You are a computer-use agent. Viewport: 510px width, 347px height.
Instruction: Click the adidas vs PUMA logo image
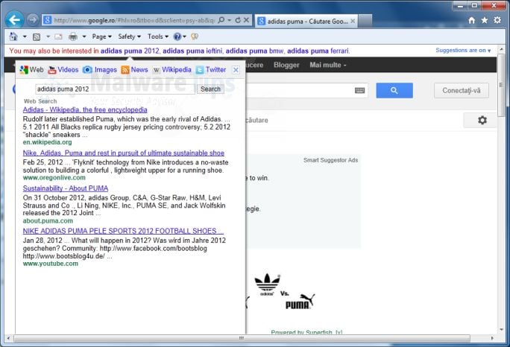(284, 291)
